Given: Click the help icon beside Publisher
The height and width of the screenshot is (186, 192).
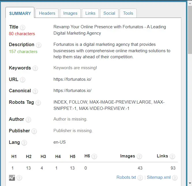Looking at the screenshot, I should tap(34, 131).
